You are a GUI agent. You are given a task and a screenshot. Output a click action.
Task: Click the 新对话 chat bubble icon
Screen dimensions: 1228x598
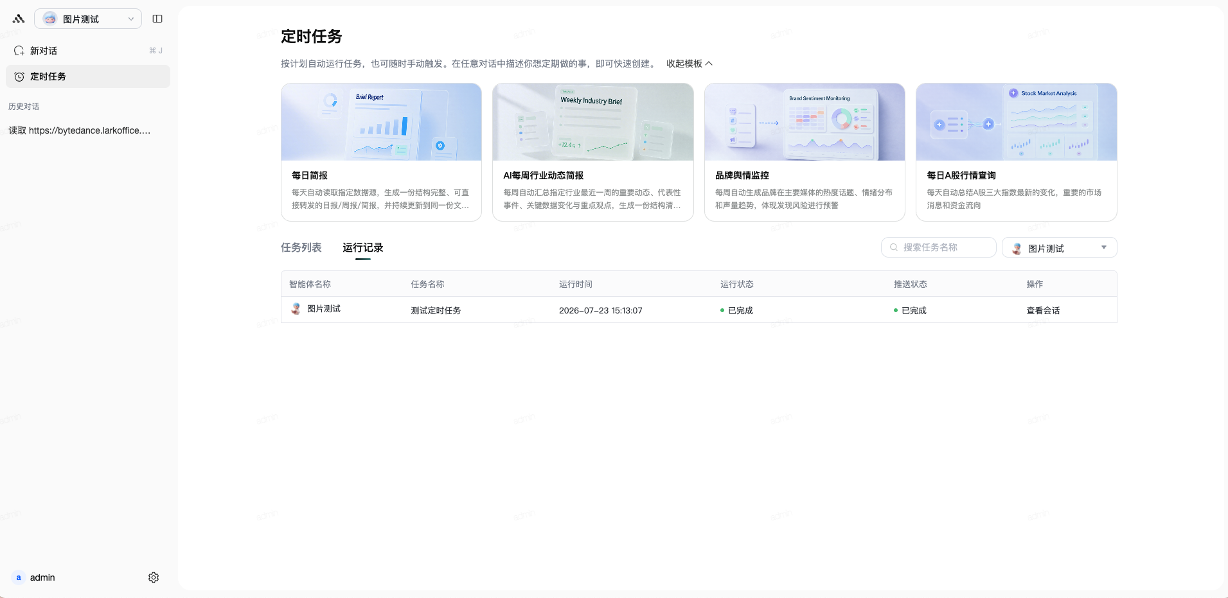click(19, 51)
